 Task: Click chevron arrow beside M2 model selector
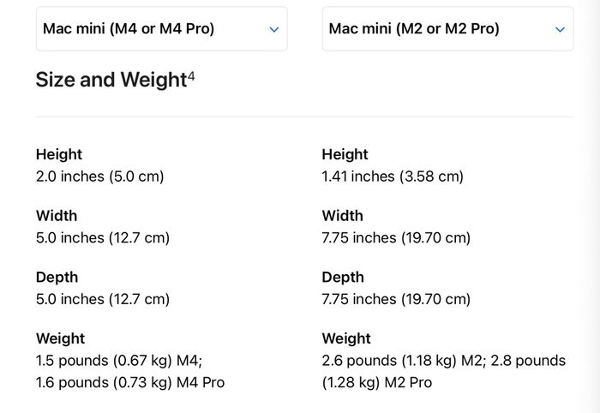click(560, 29)
